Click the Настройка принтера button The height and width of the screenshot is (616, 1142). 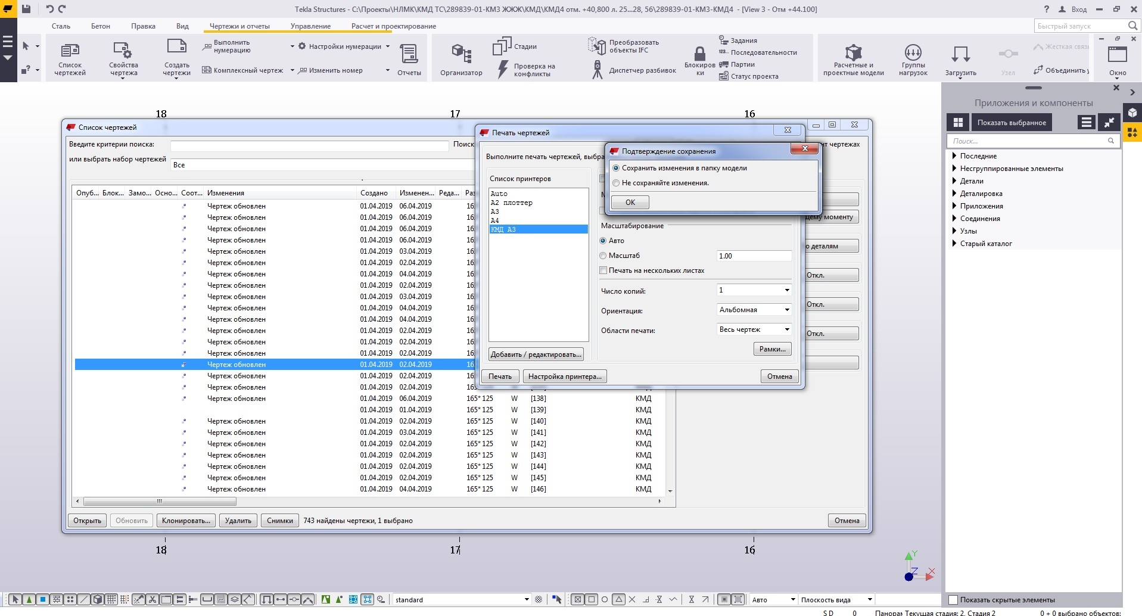[564, 377]
